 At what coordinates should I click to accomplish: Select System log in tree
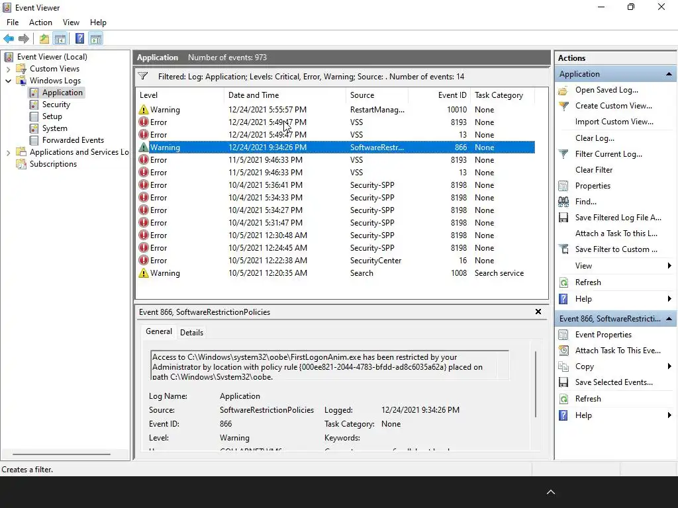click(x=54, y=128)
